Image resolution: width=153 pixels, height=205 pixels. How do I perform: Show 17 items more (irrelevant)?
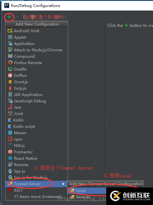coord(37,196)
